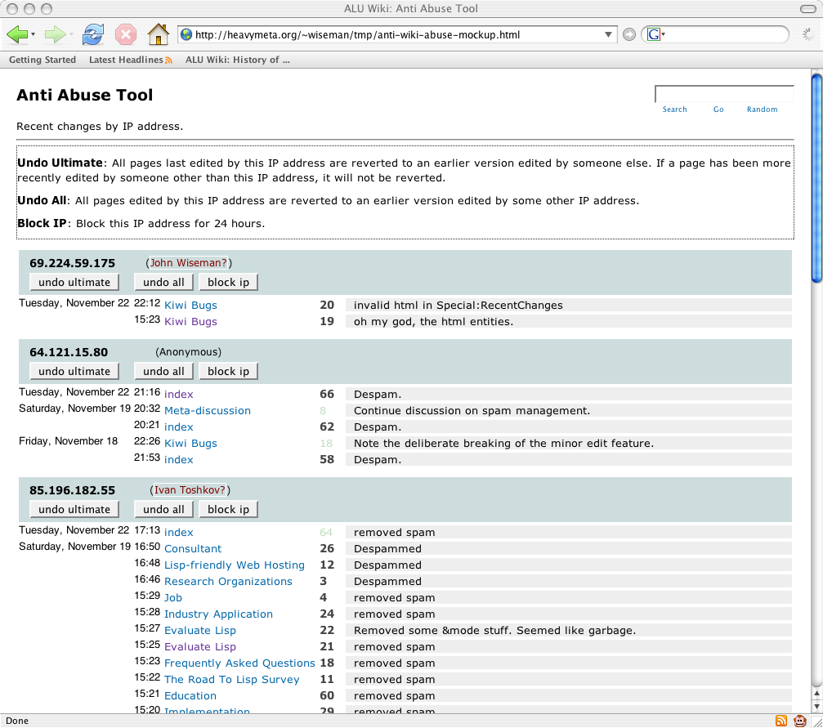Click the scrollbar down arrow
Screen dimensions: 823x728
coord(816,708)
